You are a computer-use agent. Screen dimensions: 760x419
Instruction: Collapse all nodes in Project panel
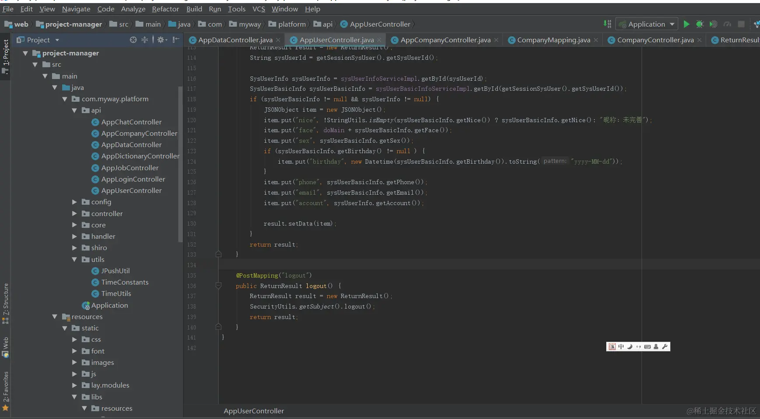pos(145,40)
